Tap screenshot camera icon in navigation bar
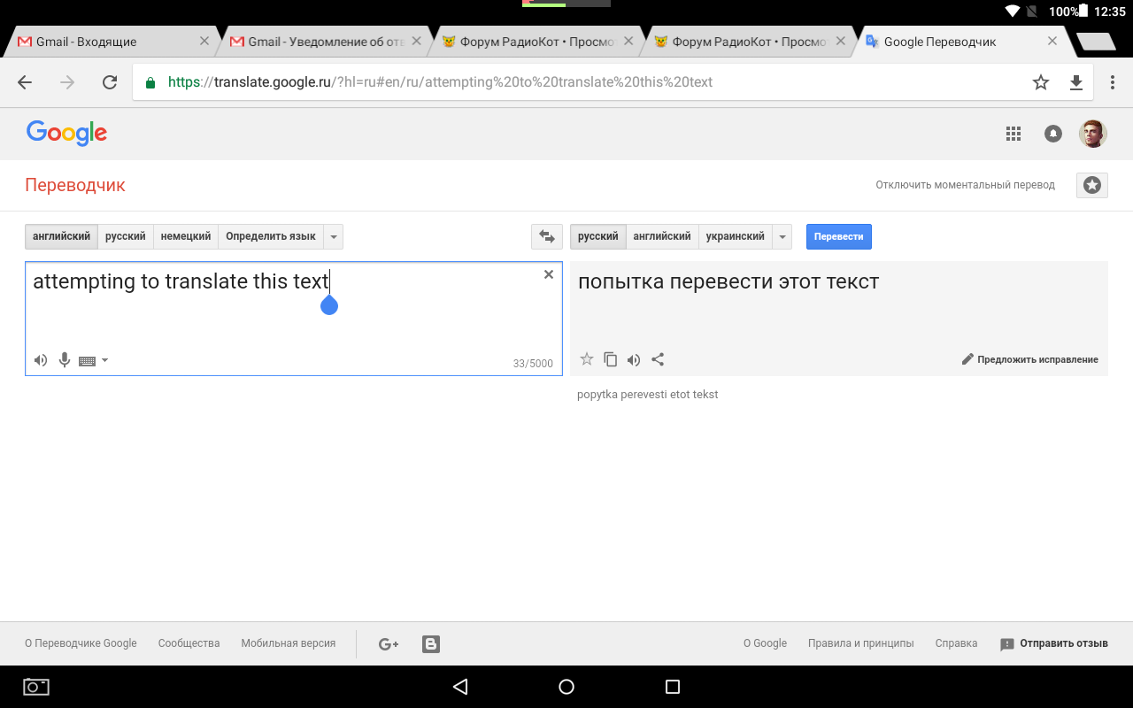 (x=36, y=687)
